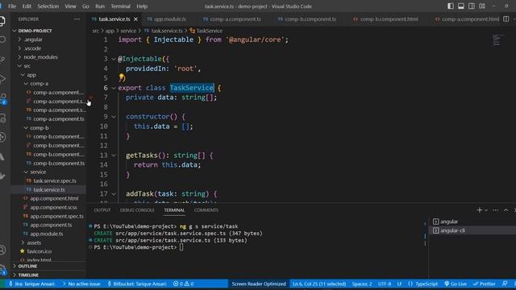Click the Prettier status bar item
Screen dimensions: 516x290
coord(485,284)
